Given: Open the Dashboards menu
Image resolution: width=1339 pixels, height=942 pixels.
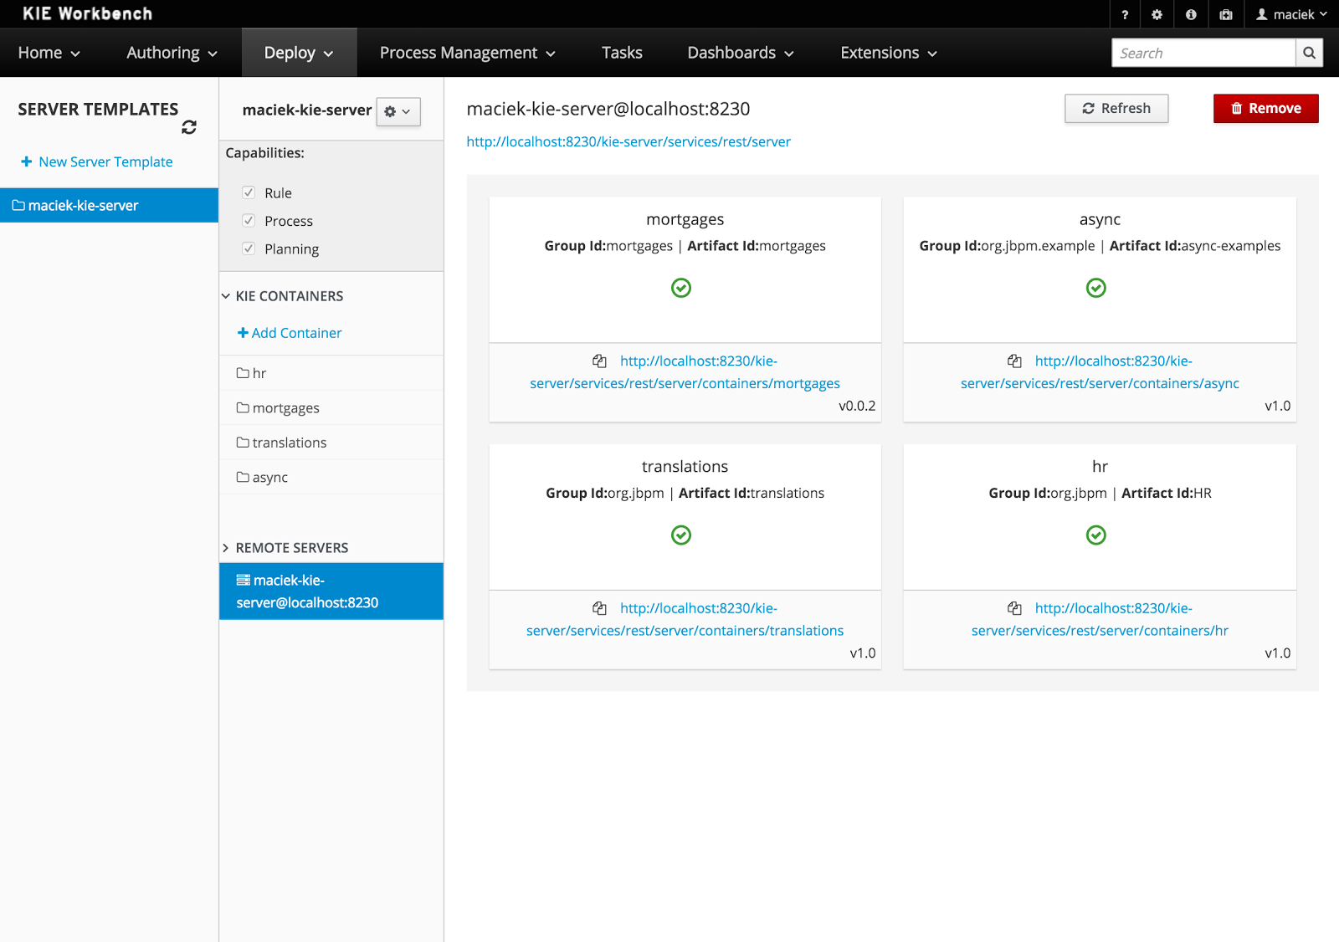Looking at the screenshot, I should (741, 53).
